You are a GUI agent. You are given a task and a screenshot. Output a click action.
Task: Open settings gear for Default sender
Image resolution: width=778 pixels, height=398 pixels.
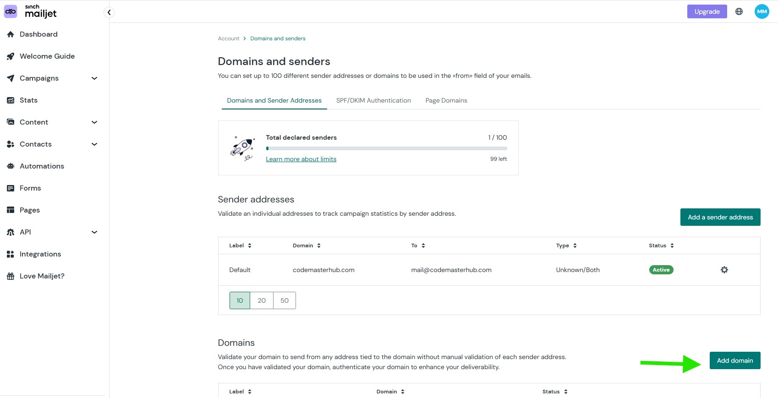pos(724,270)
